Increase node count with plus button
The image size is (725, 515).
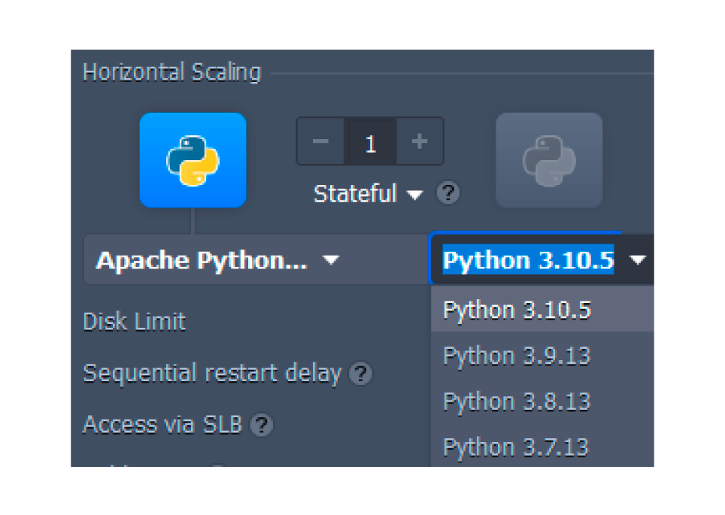pyautogui.click(x=420, y=141)
